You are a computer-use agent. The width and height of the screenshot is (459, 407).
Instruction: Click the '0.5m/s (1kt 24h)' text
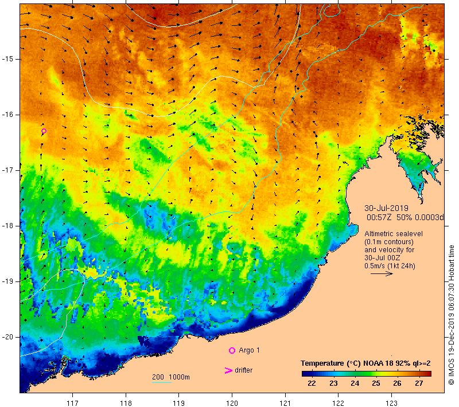tap(390, 266)
